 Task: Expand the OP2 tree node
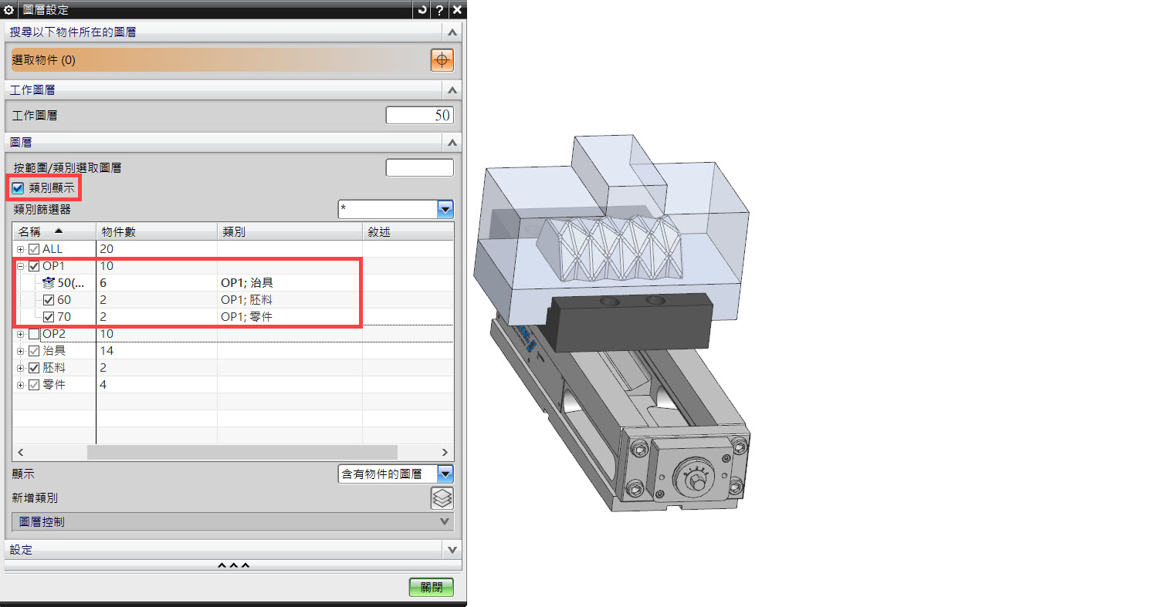pyautogui.click(x=21, y=334)
